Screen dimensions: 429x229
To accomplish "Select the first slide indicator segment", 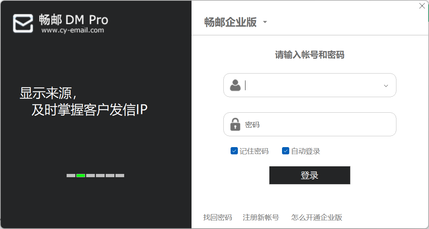I will 71,176.
